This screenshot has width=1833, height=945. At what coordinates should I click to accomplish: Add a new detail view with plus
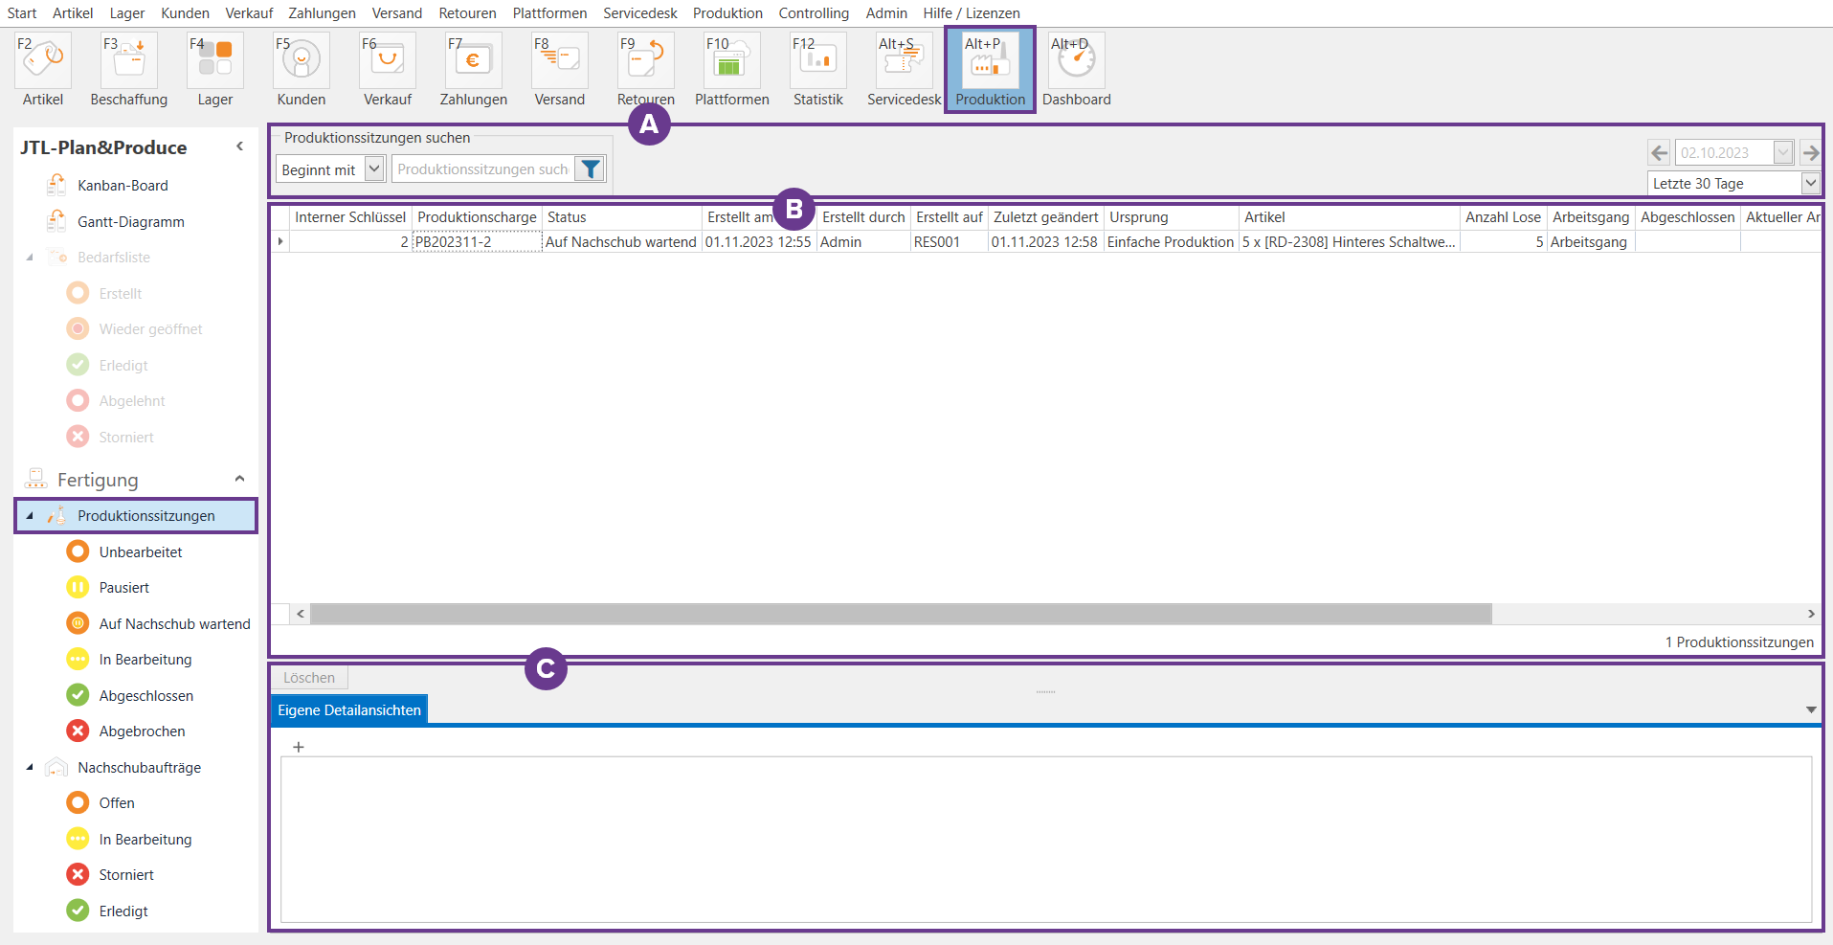pos(299,747)
